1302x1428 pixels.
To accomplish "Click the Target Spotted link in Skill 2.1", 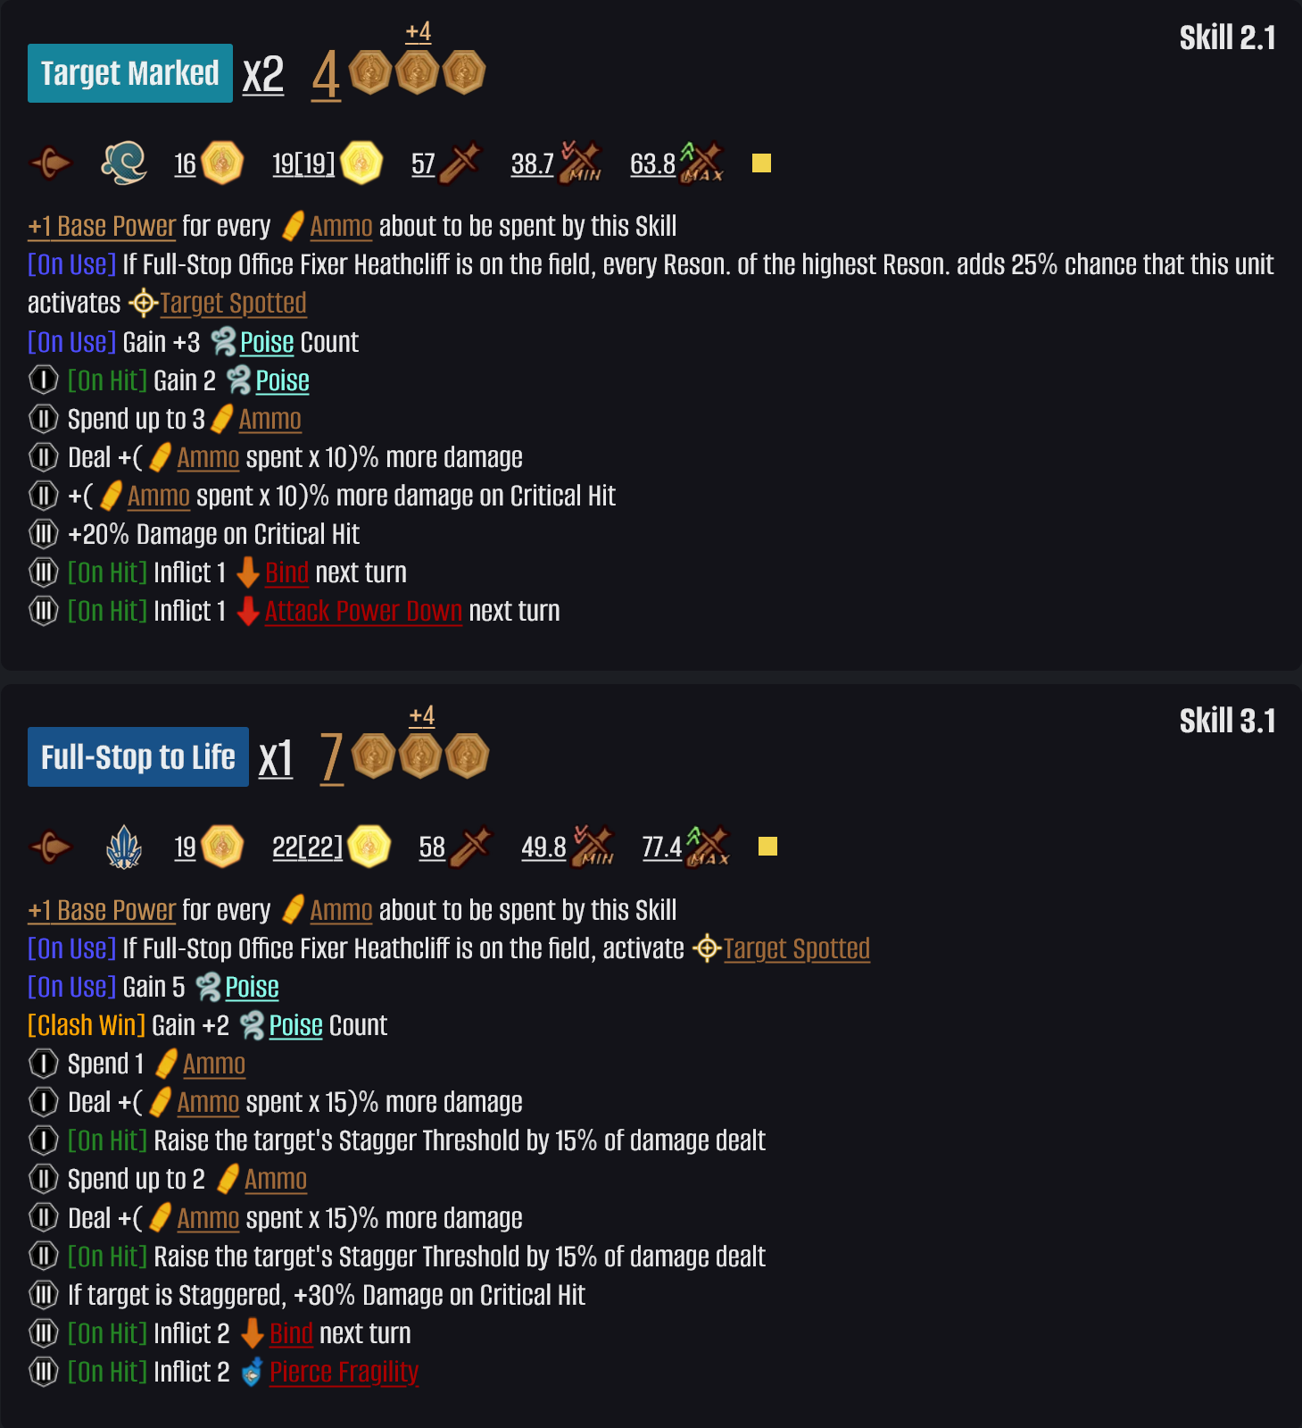I will pos(233,303).
